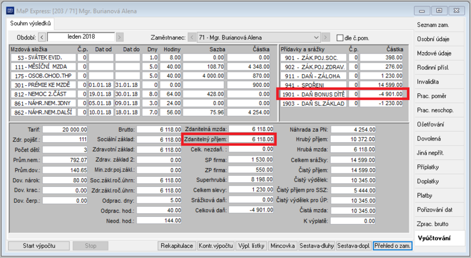Click the Zdanitelný příjem value 6 118.00
The height and width of the screenshot is (258, 471).
click(x=251, y=139)
